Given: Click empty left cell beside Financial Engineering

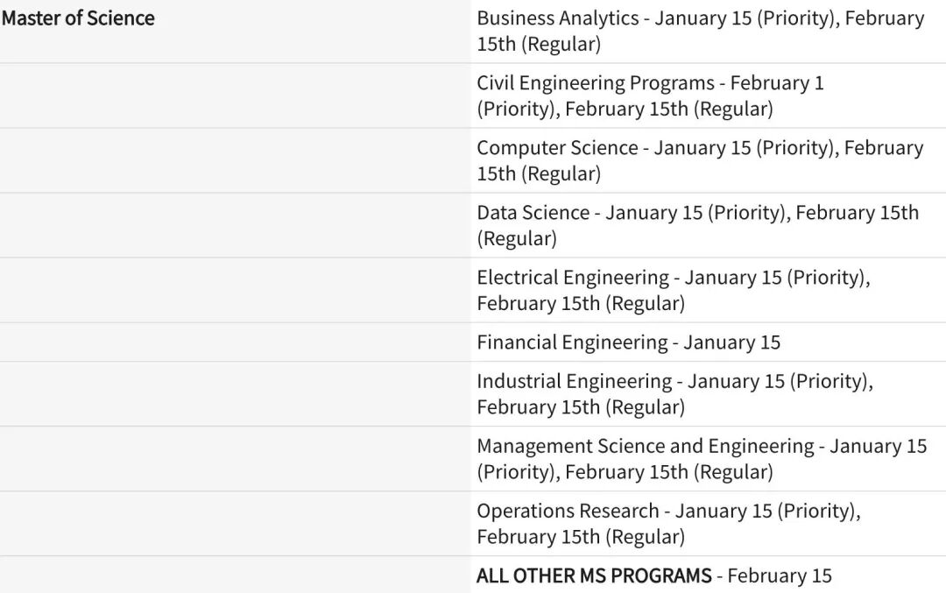Looking at the screenshot, I should (235, 342).
